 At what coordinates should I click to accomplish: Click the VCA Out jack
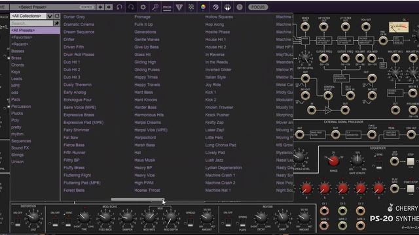pyautogui.click(x=366, y=27)
